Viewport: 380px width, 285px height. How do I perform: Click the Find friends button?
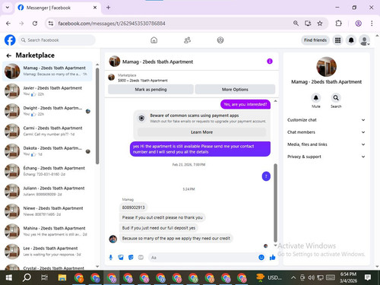pos(315,40)
